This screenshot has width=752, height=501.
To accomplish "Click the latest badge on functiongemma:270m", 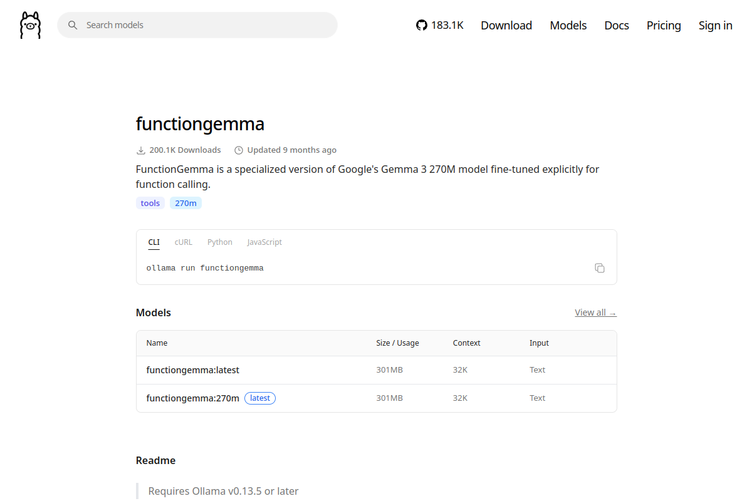I will (260, 398).
